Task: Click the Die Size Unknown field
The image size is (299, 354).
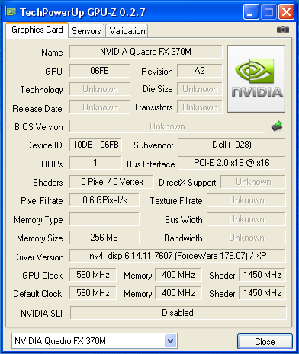Action: click(200, 89)
